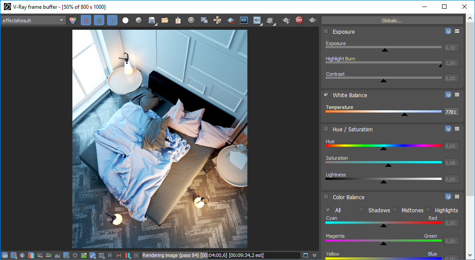Collapse the Hue / Saturation panel

point(448,129)
